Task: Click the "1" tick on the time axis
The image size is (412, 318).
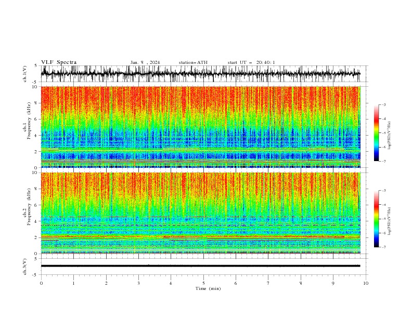Action: [x=73, y=283]
